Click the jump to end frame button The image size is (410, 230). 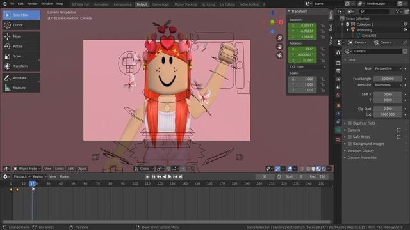point(181,176)
